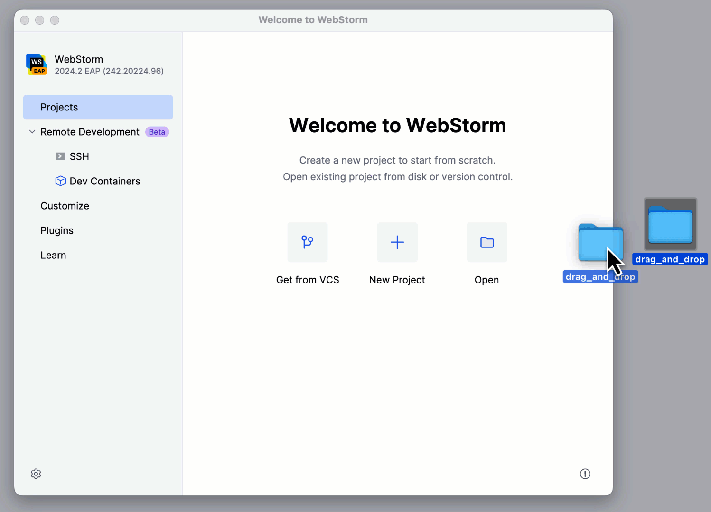
Task: Select the Projects entry
Action: (59, 107)
